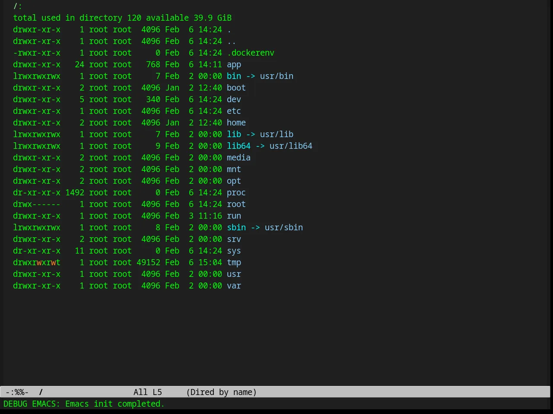This screenshot has width=553, height=414.
Task: Click the 'All L5' position indicator
Action: [x=148, y=392]
